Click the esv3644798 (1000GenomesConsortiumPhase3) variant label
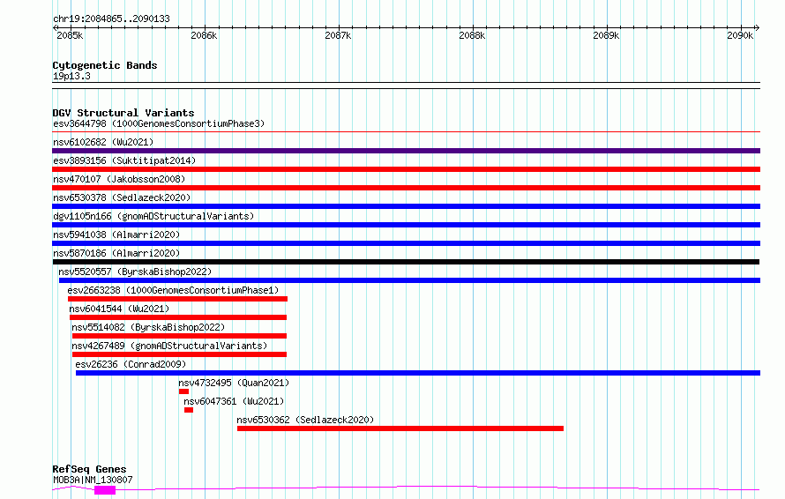Image resolution: width=785 pixels, height=499 pixels. (x=159, y=123)
